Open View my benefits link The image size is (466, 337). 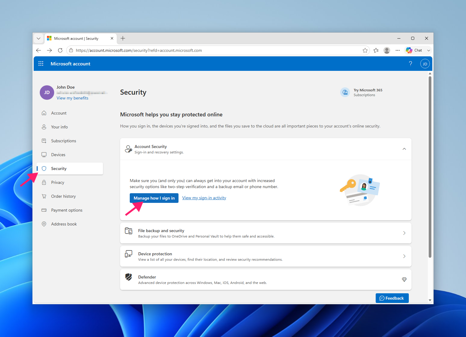coord(73,98)
